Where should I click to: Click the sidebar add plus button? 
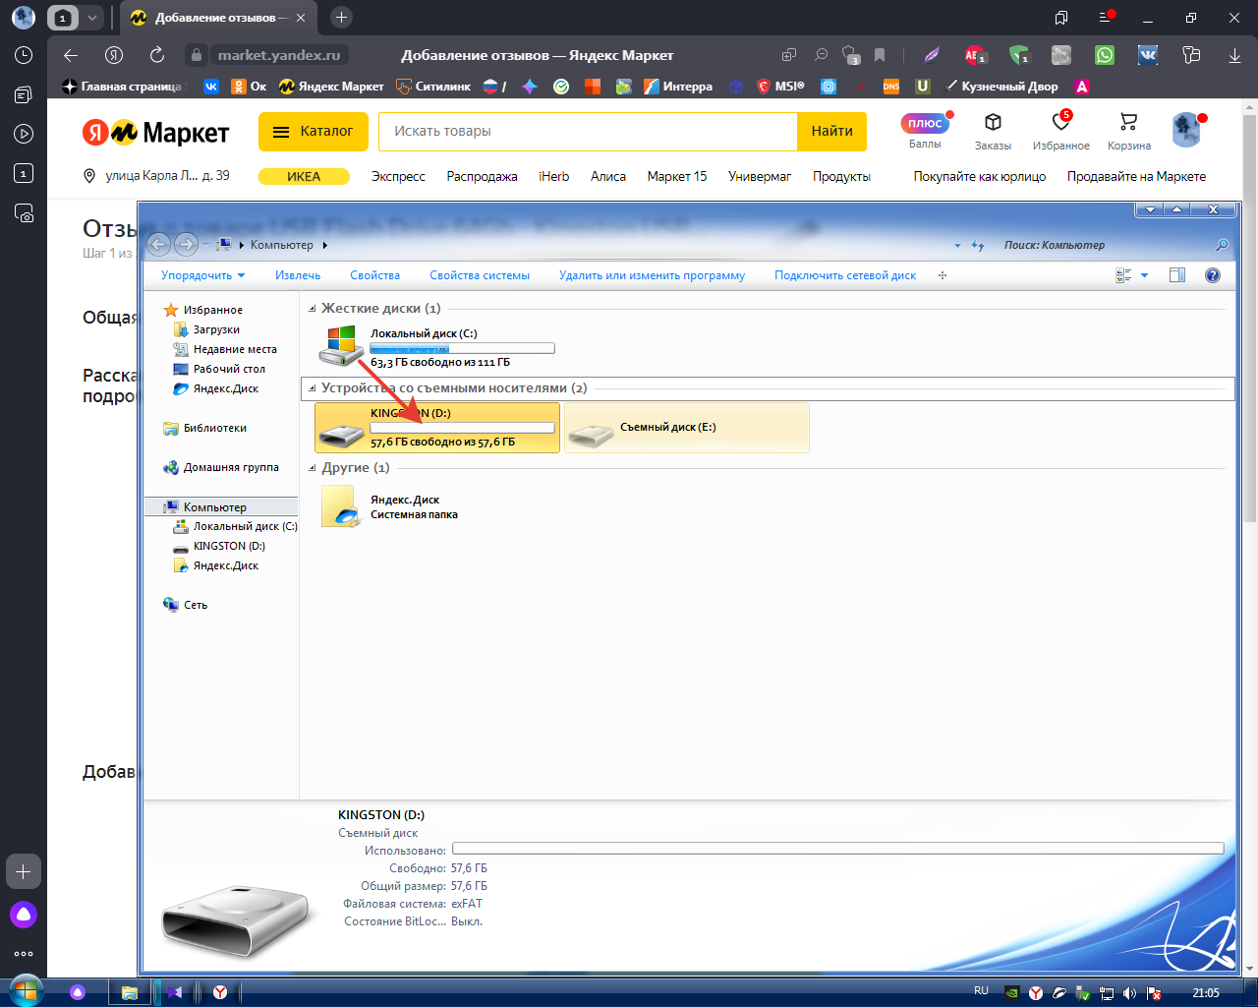(x=24, y=871)
